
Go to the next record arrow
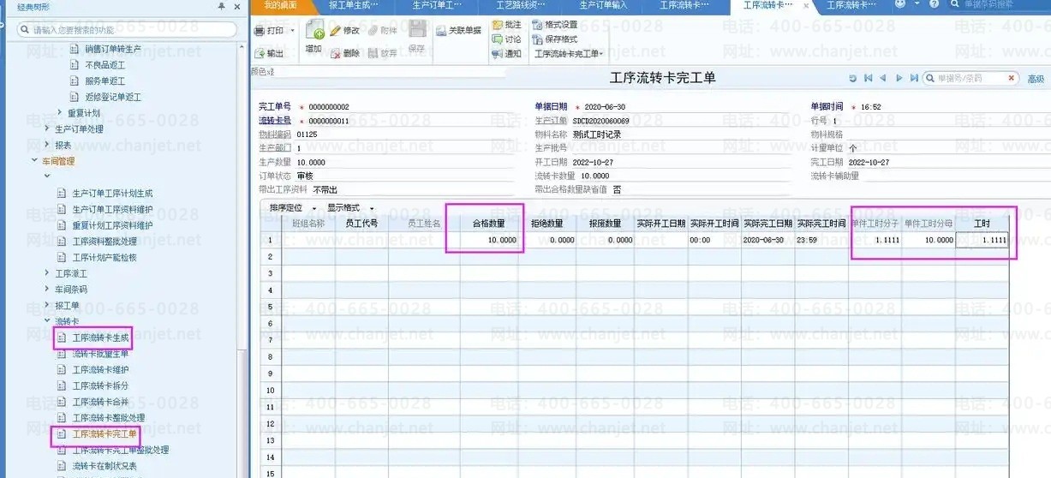click(x=899, y=78)
